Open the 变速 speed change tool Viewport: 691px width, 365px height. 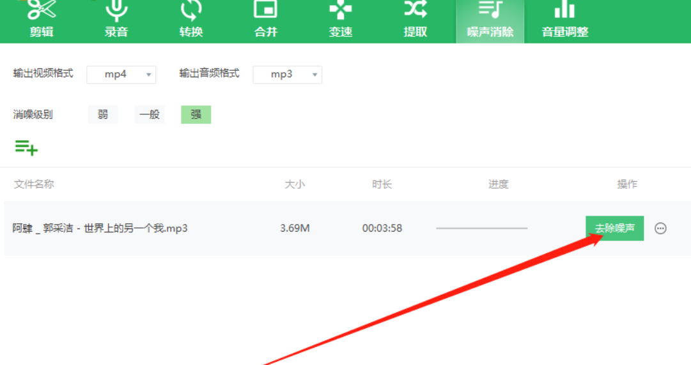[341, 20]
